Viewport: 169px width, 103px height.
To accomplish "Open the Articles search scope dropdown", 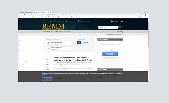I will pos(101,27).
